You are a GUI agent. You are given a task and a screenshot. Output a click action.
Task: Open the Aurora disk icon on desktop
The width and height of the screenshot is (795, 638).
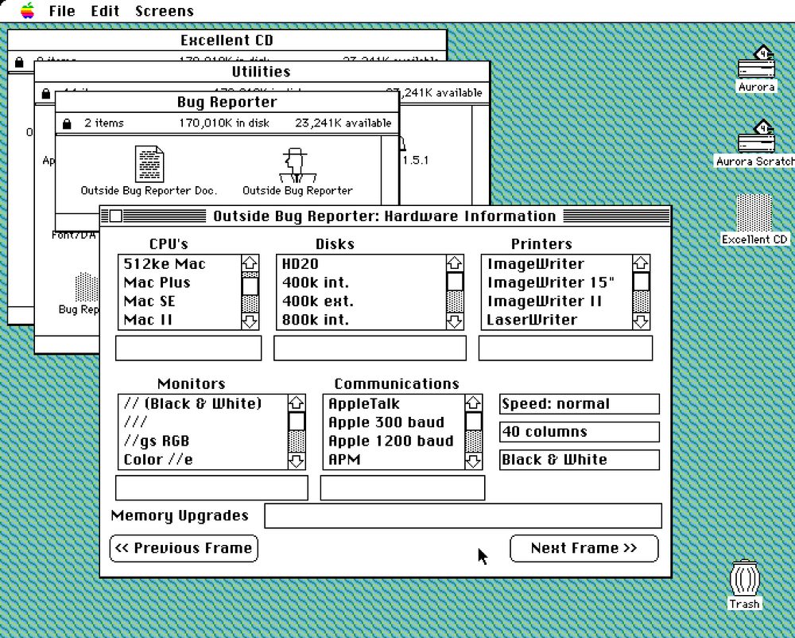point(755,68)
